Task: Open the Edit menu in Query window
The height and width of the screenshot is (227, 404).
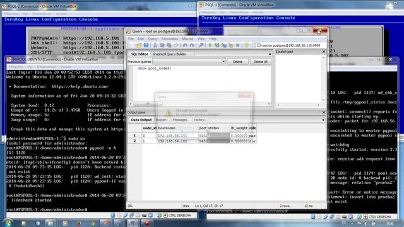Action: (140, 38)
